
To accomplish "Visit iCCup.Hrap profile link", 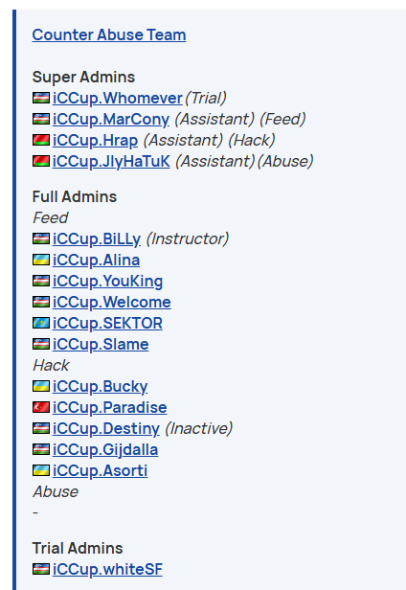I will [95, 141].
